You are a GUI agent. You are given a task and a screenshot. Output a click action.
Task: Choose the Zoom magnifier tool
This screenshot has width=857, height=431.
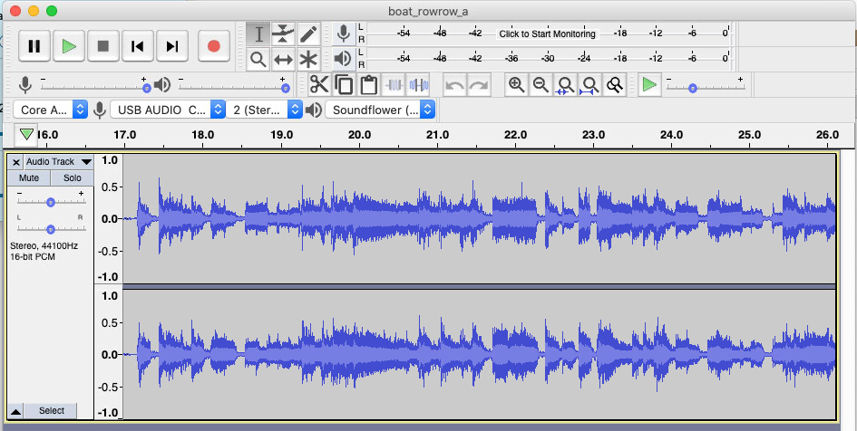click(x=258, y=60)
